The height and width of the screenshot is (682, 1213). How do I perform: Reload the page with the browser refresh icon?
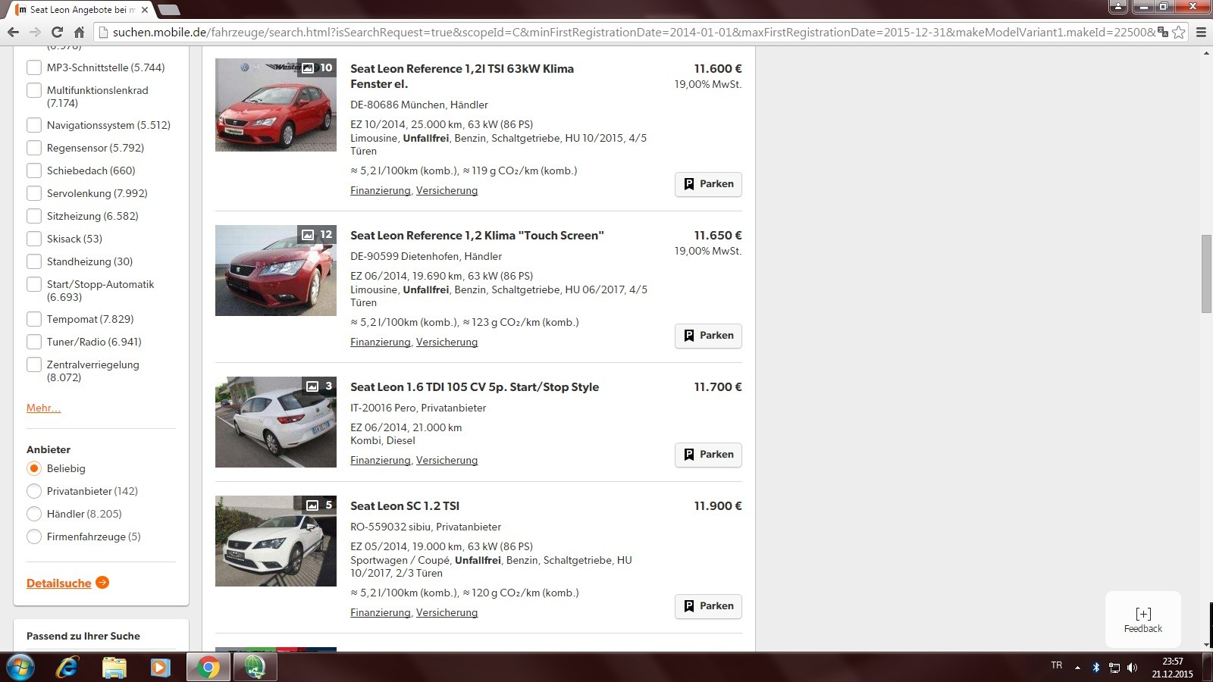57,32
